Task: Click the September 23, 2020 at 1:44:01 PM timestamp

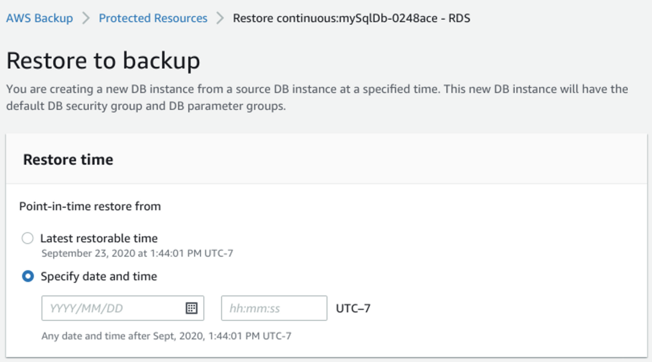Action: pos(137,253)
